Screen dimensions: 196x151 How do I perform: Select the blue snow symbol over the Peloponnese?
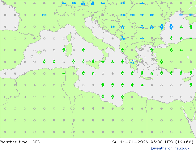click(x=132, y=62)
